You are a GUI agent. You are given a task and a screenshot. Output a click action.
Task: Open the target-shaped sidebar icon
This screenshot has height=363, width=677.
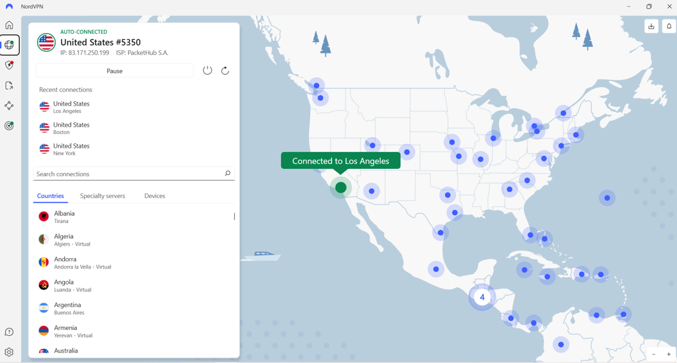pos(9,126)
